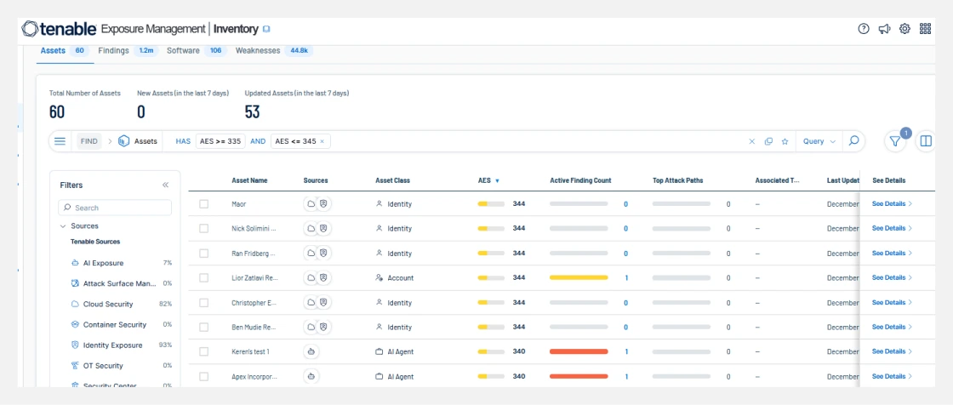Switch to the Findings tab
The width and height of the screenshot is (953, 405).
point(128,50)
